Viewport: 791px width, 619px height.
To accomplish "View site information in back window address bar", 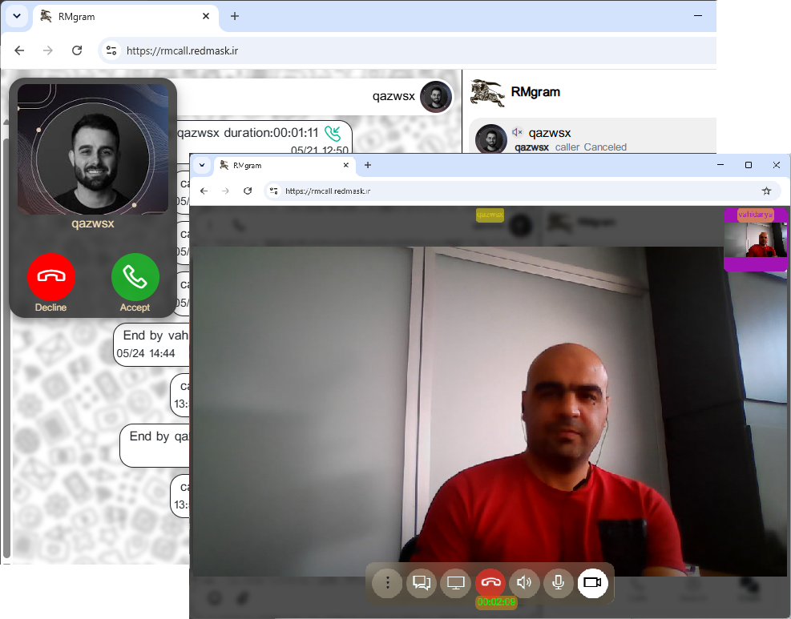I will click(x=111, y=50).
